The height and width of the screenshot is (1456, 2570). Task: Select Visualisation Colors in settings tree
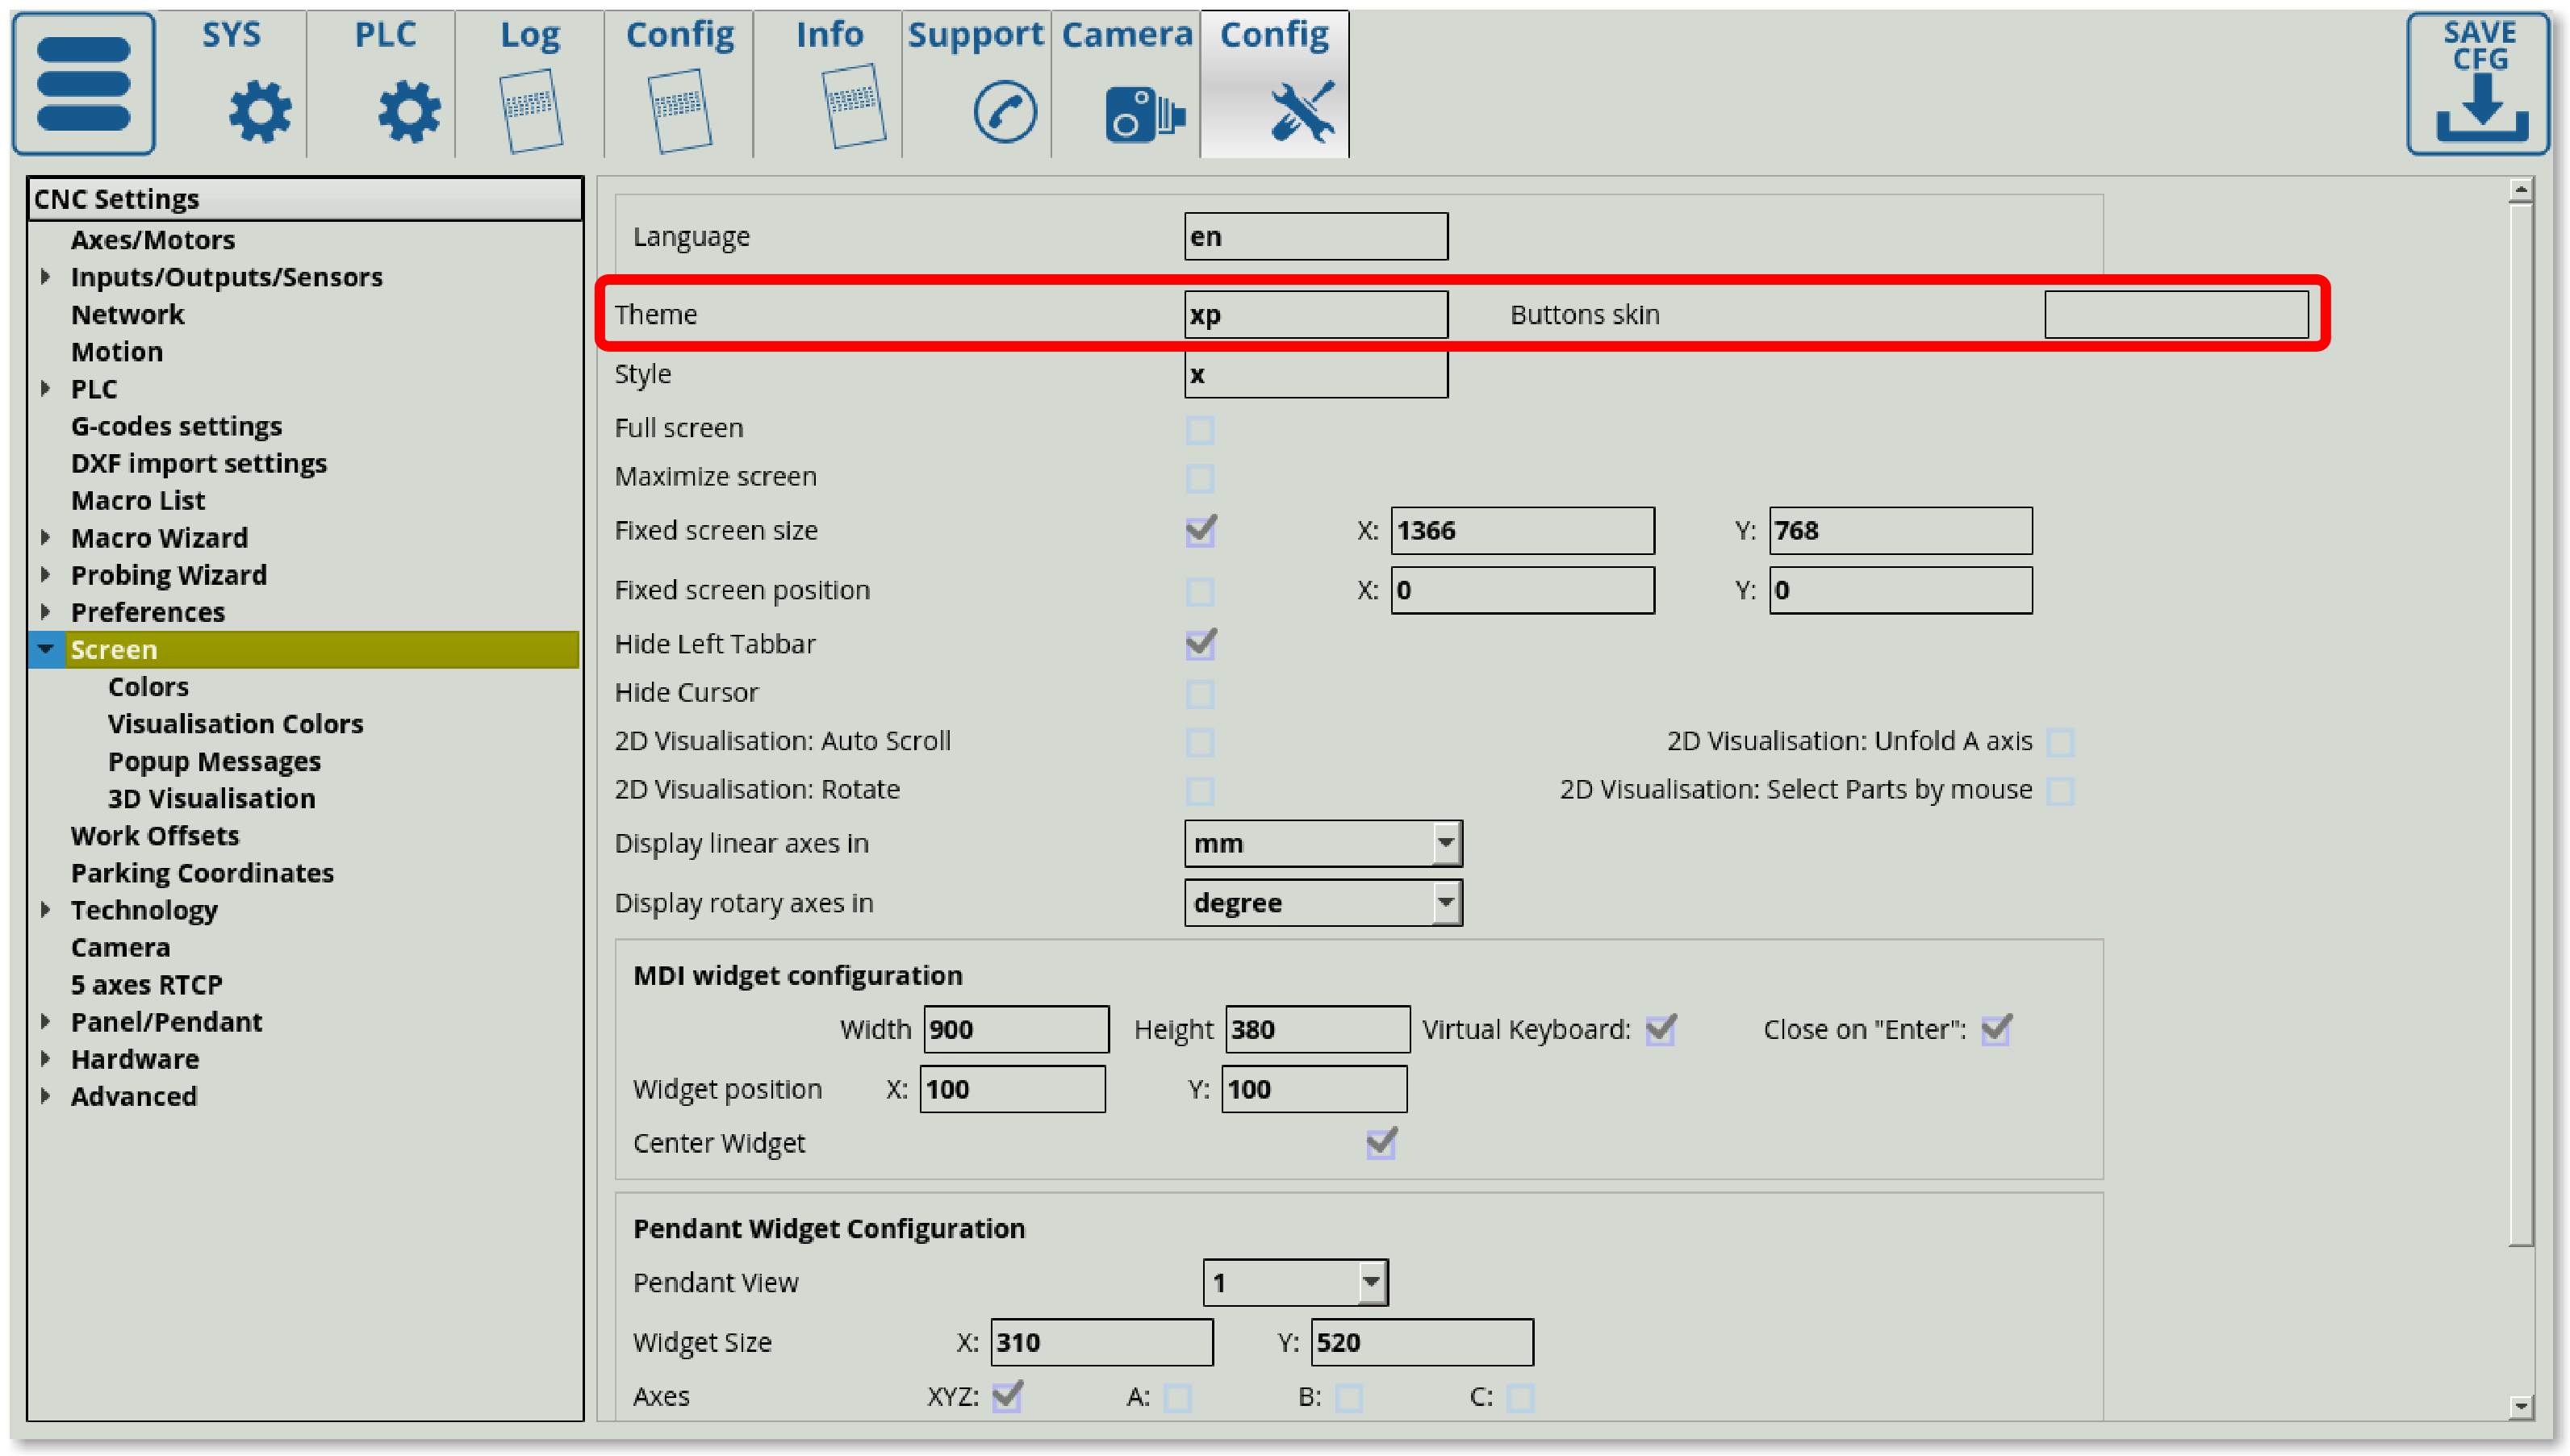235,724
